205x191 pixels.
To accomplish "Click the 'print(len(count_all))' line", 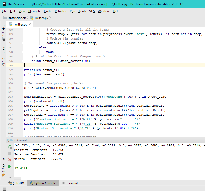I will 43,70.
